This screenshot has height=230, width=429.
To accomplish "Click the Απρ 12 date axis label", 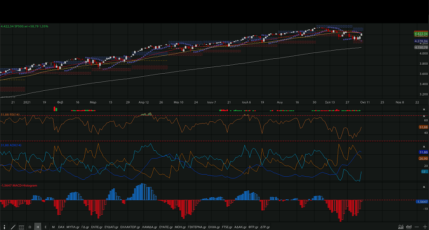I will (x=144, y=102).
